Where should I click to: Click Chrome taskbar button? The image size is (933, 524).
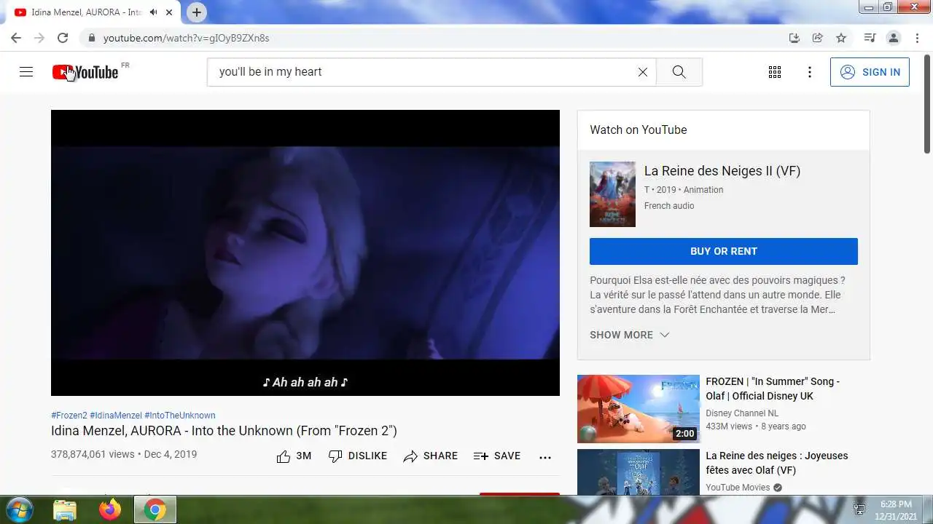(x=155, y=510)
